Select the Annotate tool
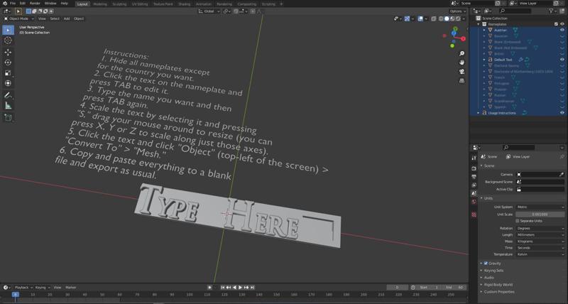Image resolution: width=568 pixels, height=304 pixels. point(8,95)
